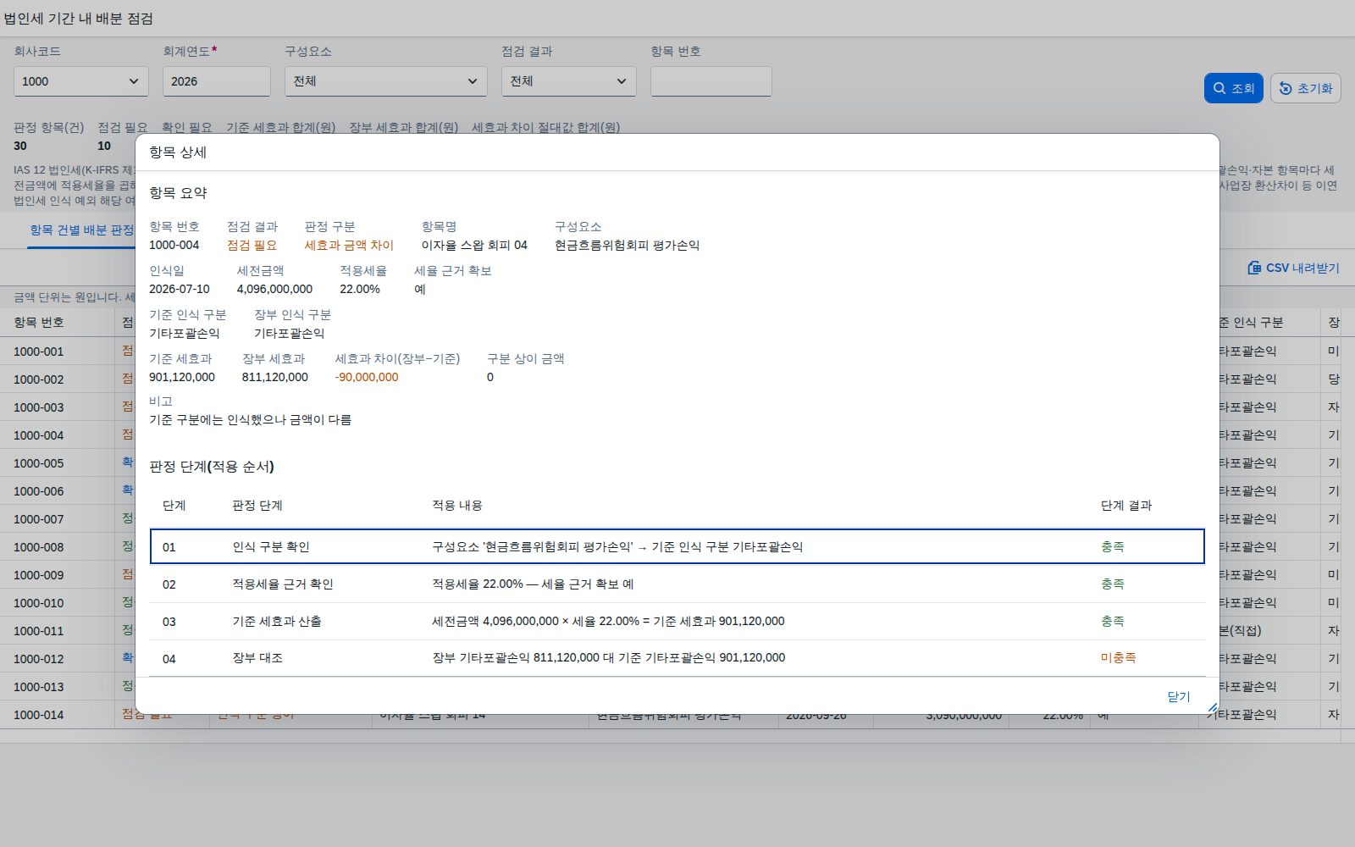Select step 04 장부 대조 row

tap(677, 658)
